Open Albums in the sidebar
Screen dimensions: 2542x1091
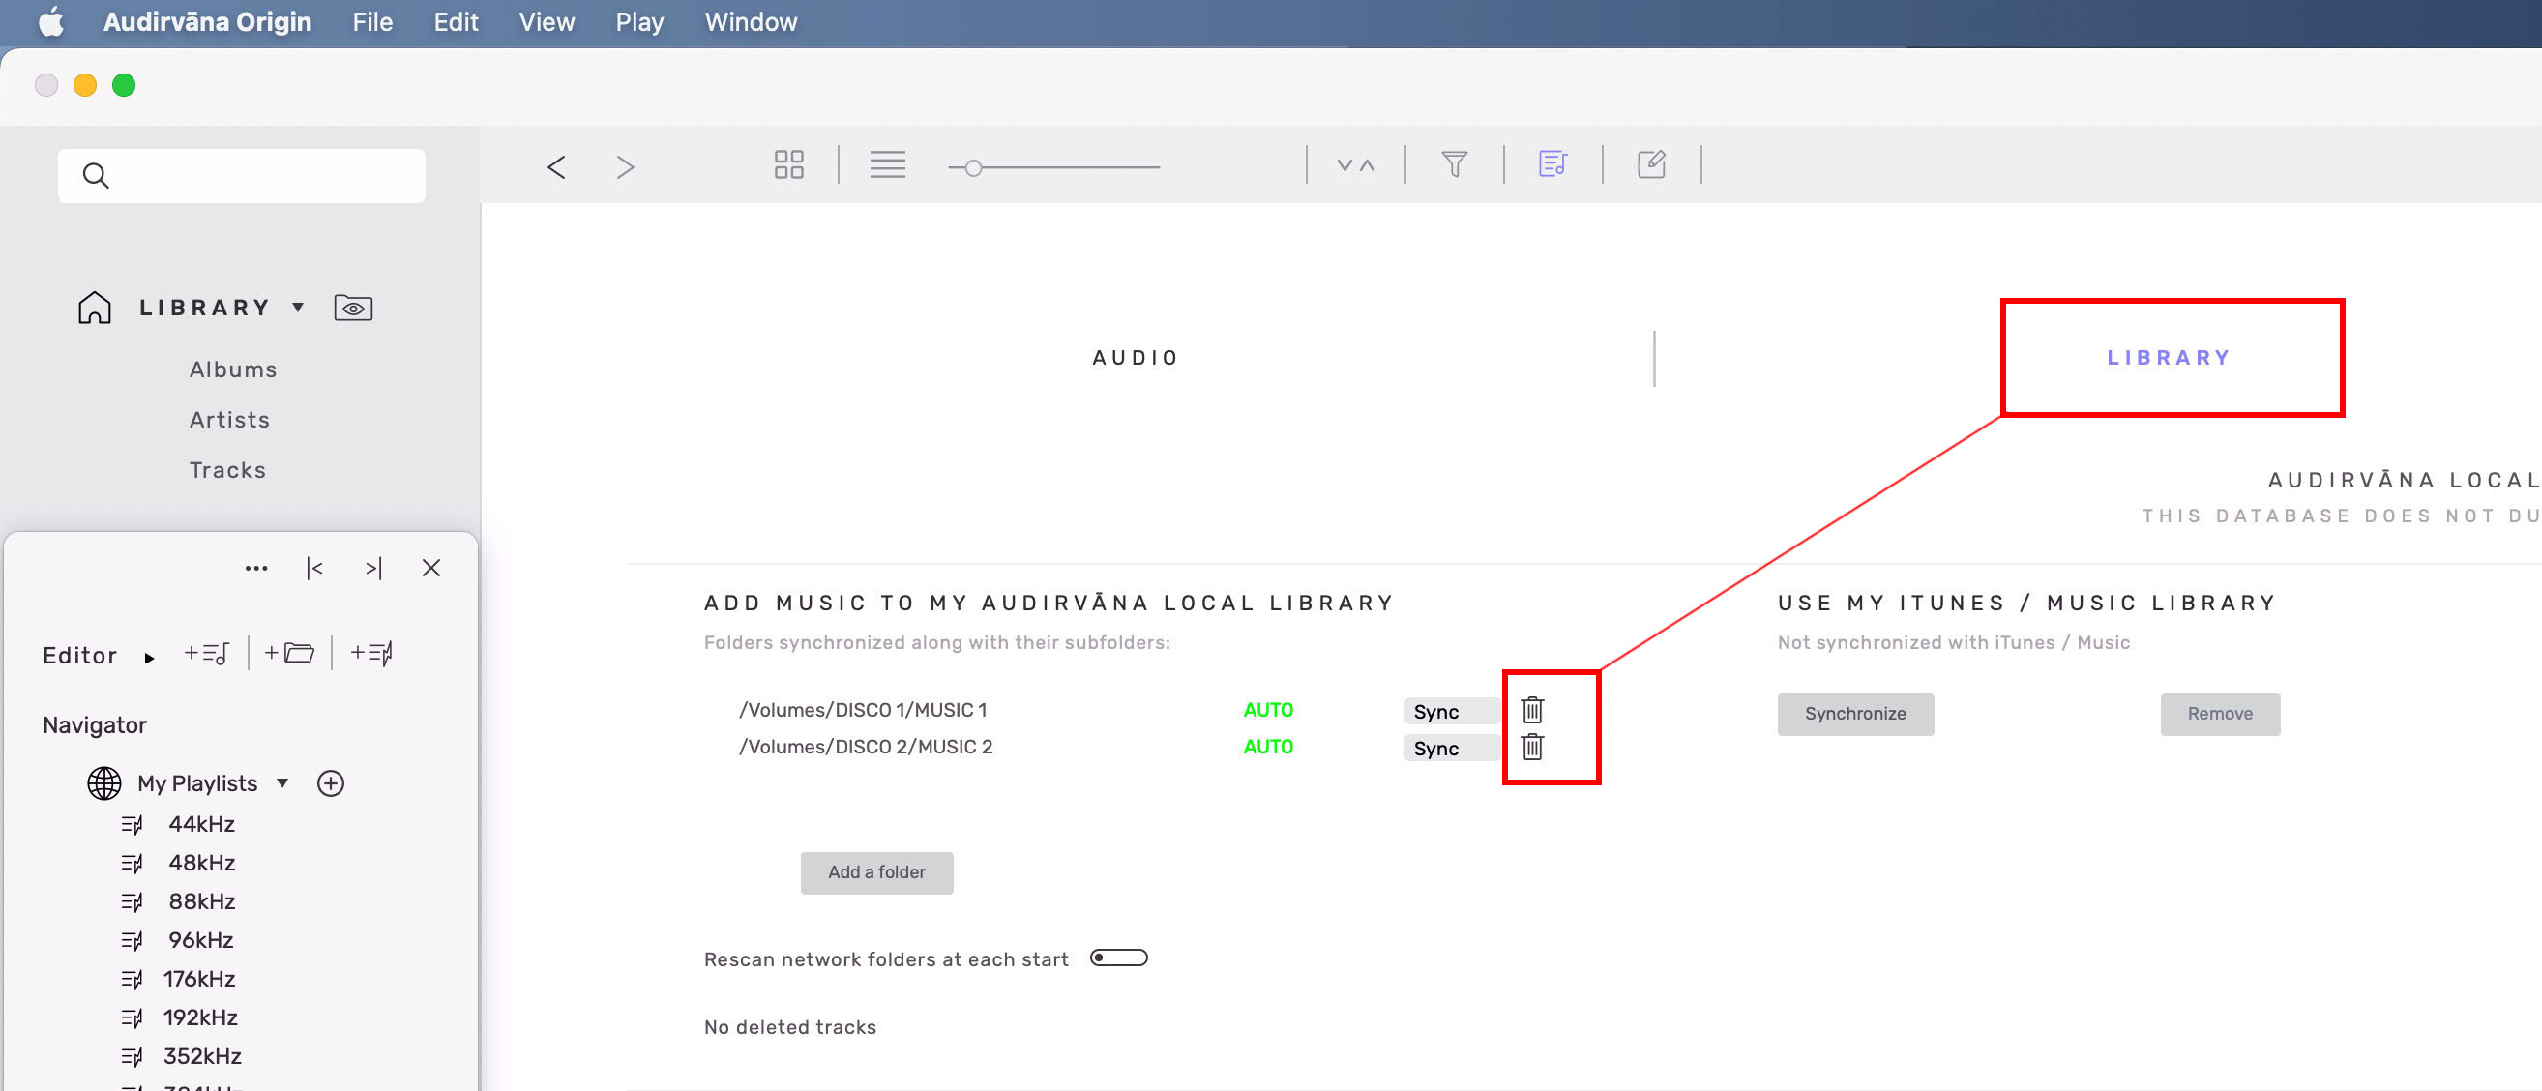[x=233, y=369]
